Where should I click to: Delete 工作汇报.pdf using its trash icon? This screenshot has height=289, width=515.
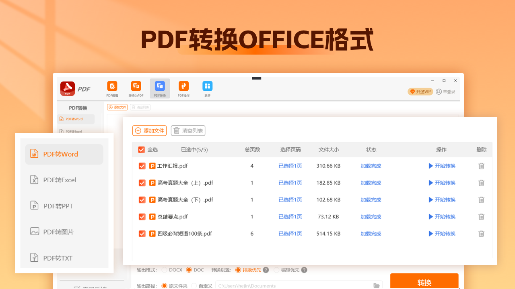click(x=481, y=166)
